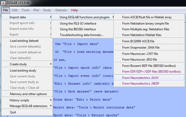This screenshot has width=186, height=117.
Task: Open the Datasets menu
Action: tap(61, 10)
